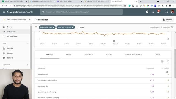The height and width of the screenshot is (99, 176).
Task: Open the Google account avatar
Action: [172, 12]
